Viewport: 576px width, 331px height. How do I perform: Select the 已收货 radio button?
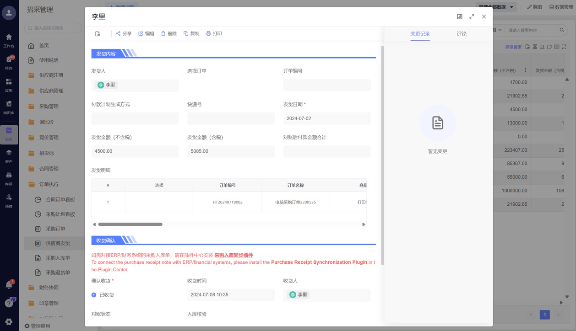tap(94, 295)
